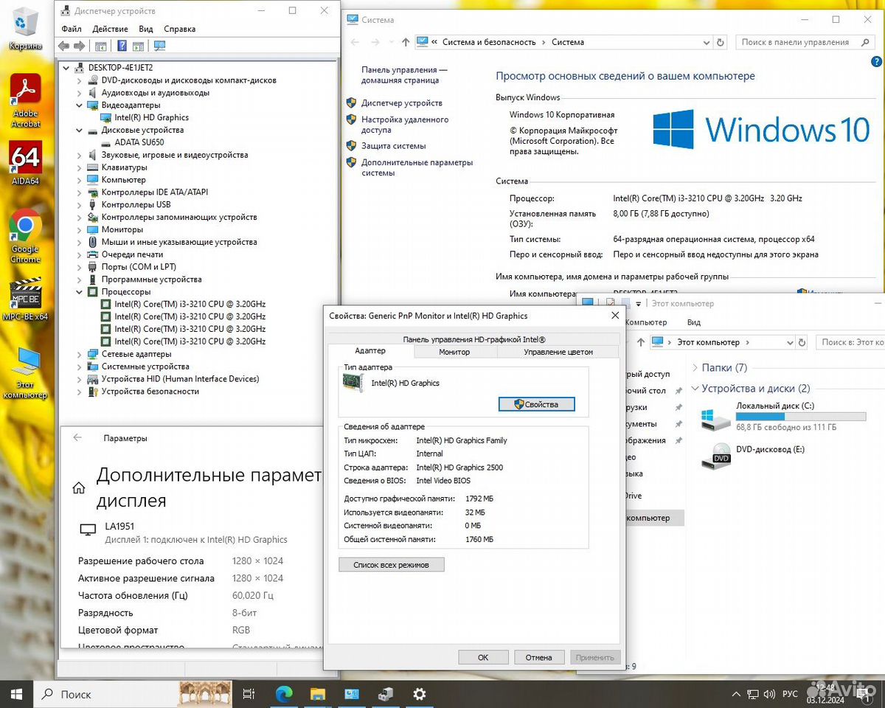This screenshot has height=708, width=885.
Task: Collapse the 'Устройства и диски (2)' group
Action: (x=695, y=389)
